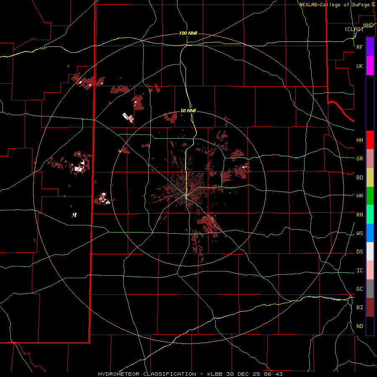Pick the dark green HR legend swatch
Viewport: 377px width, 377px height.
pyautogui.click(x=370, y=196)
